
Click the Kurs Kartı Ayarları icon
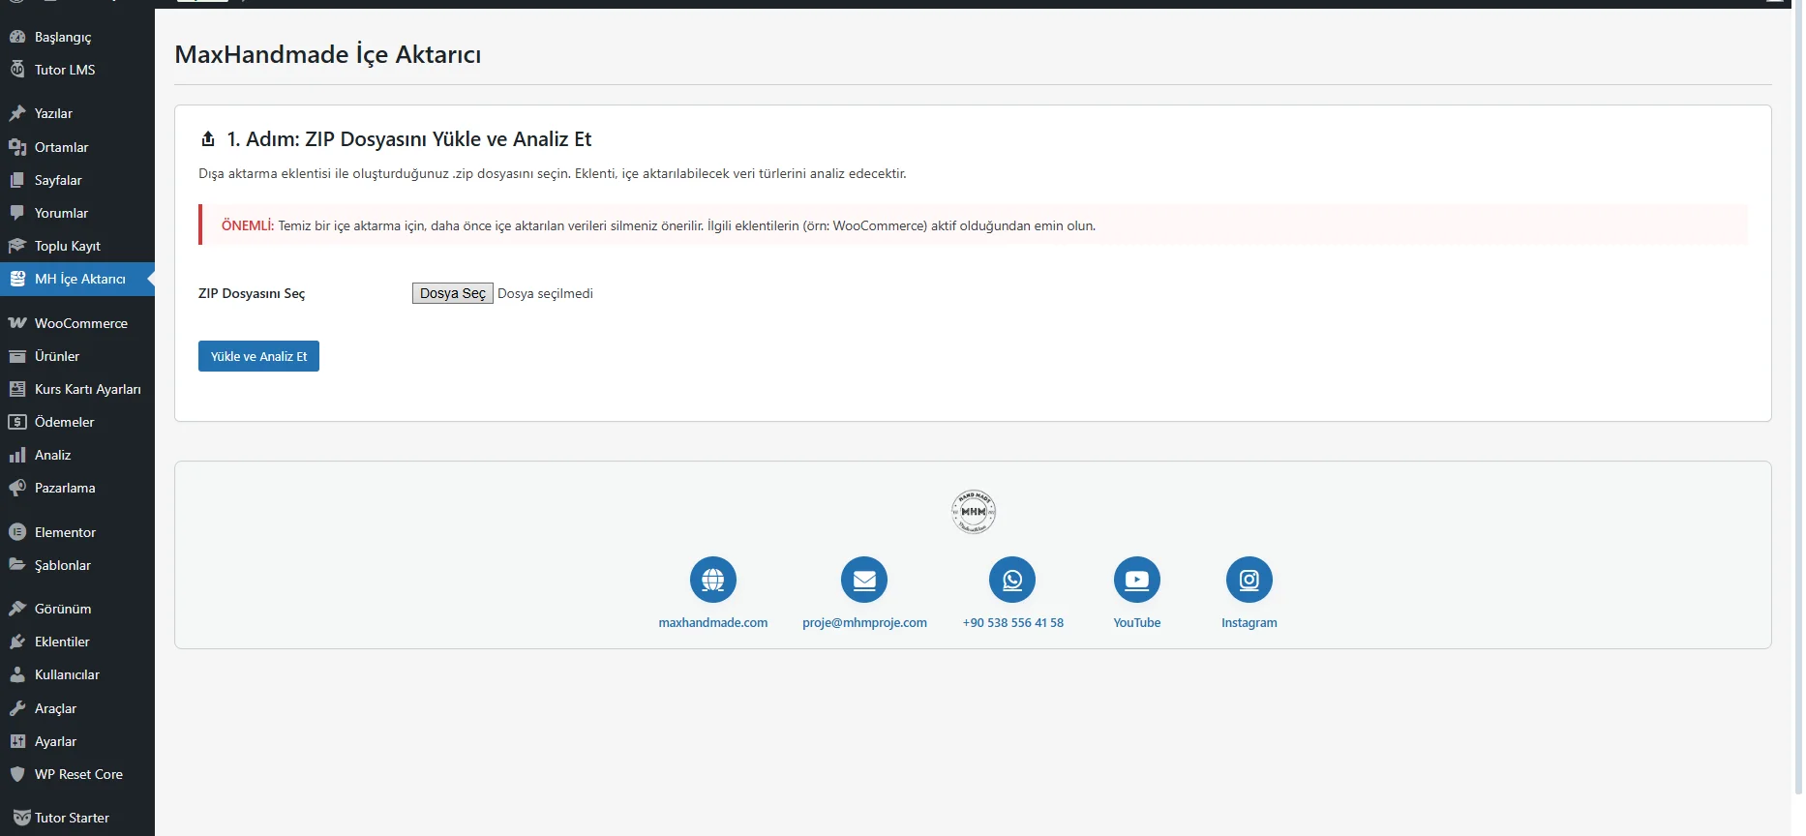coord(17,389)
